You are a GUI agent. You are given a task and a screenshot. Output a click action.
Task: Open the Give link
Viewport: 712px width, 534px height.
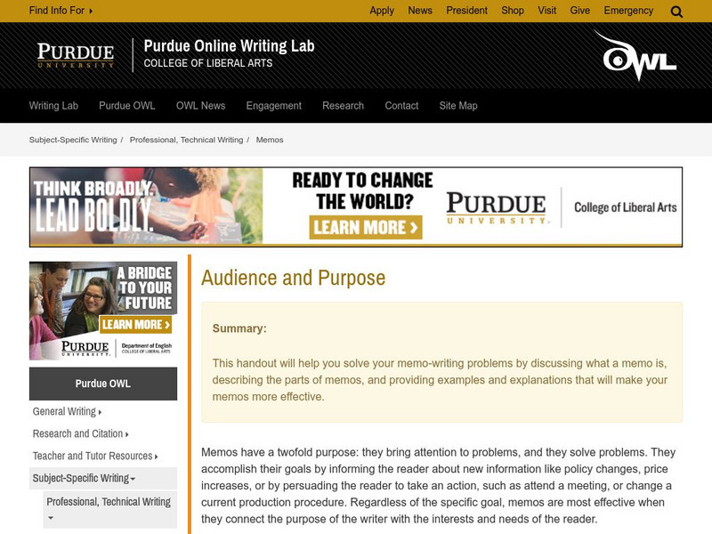[580, 11]
